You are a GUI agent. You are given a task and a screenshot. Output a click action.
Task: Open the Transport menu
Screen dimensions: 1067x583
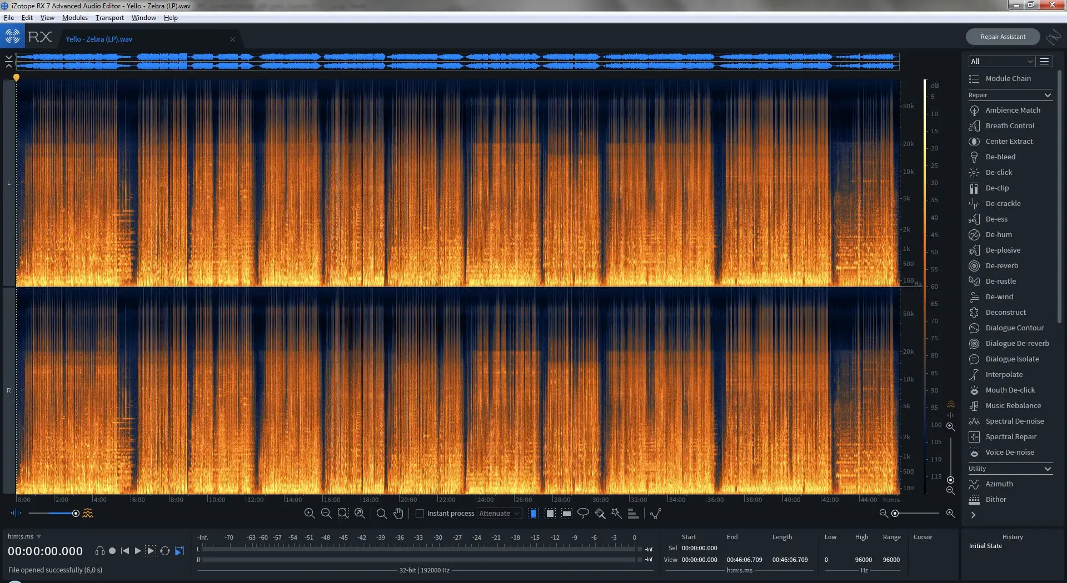pyautogui.click(x=109, y=18)
